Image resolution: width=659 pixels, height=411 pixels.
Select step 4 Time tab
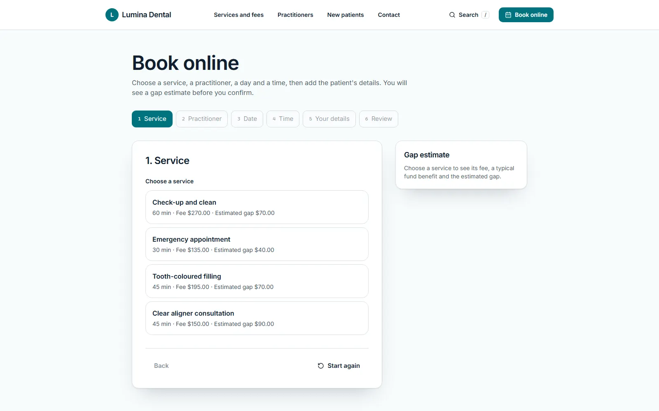(x=283, y=119)
